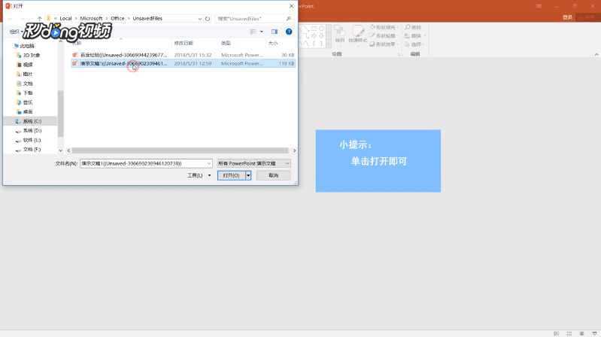Sort by 修改日期 column header
Screen dimensions: 601x337
coord(184,43)
